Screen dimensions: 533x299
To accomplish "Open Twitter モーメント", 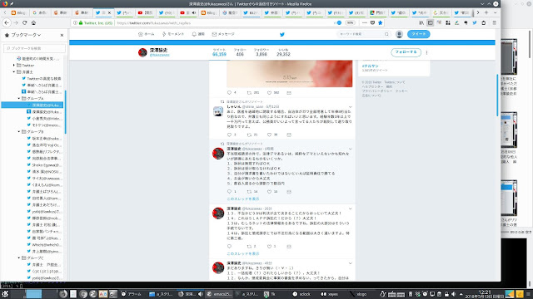I will pos(173,34).
